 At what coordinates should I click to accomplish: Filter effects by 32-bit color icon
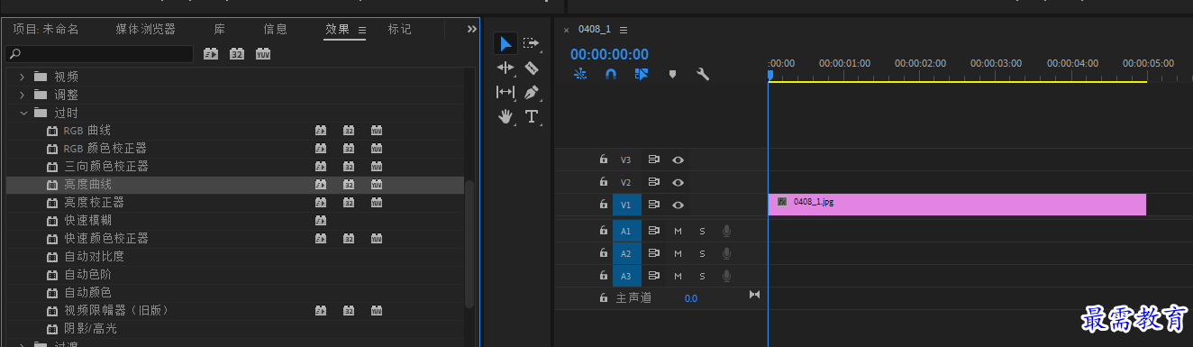pyautogui.click(x=237, y=54)
